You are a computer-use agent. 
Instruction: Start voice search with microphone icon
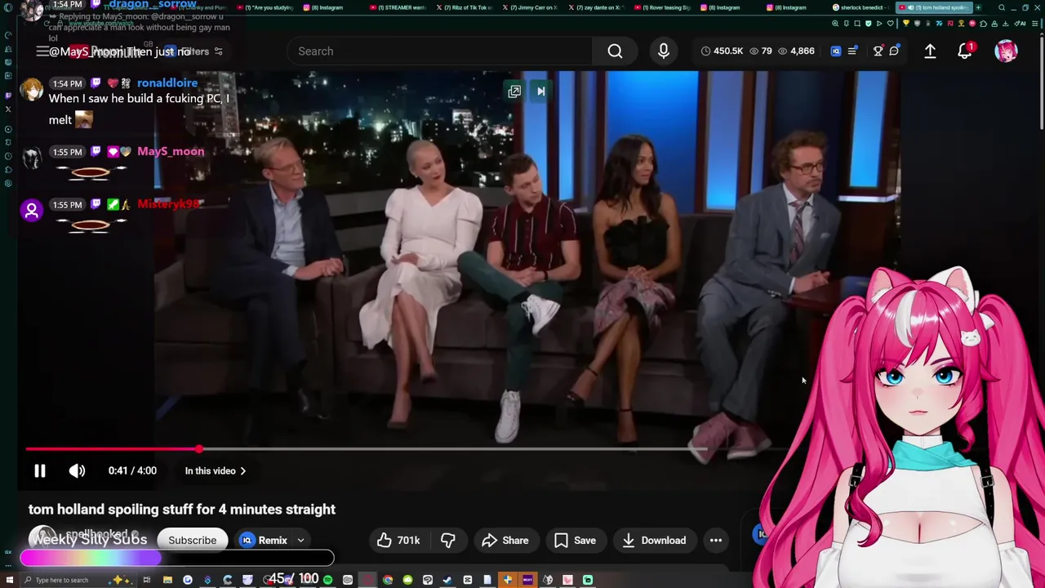[x=664, y=51]
